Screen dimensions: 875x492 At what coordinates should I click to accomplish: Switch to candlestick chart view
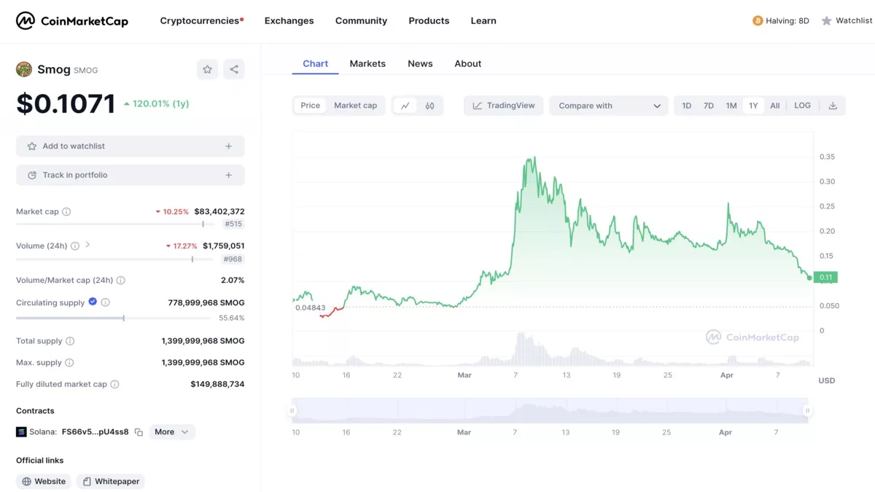(x=430, y=106)
